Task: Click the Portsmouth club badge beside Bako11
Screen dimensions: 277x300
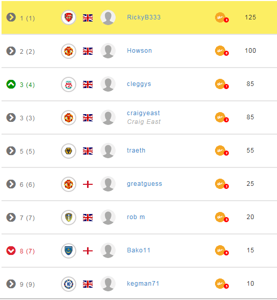Action: [x=69, y=251]
